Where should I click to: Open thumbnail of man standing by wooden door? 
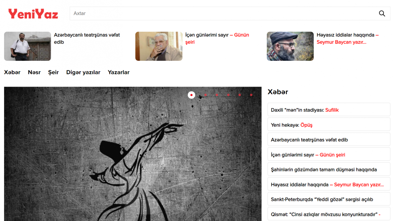(x=27, y=46)
